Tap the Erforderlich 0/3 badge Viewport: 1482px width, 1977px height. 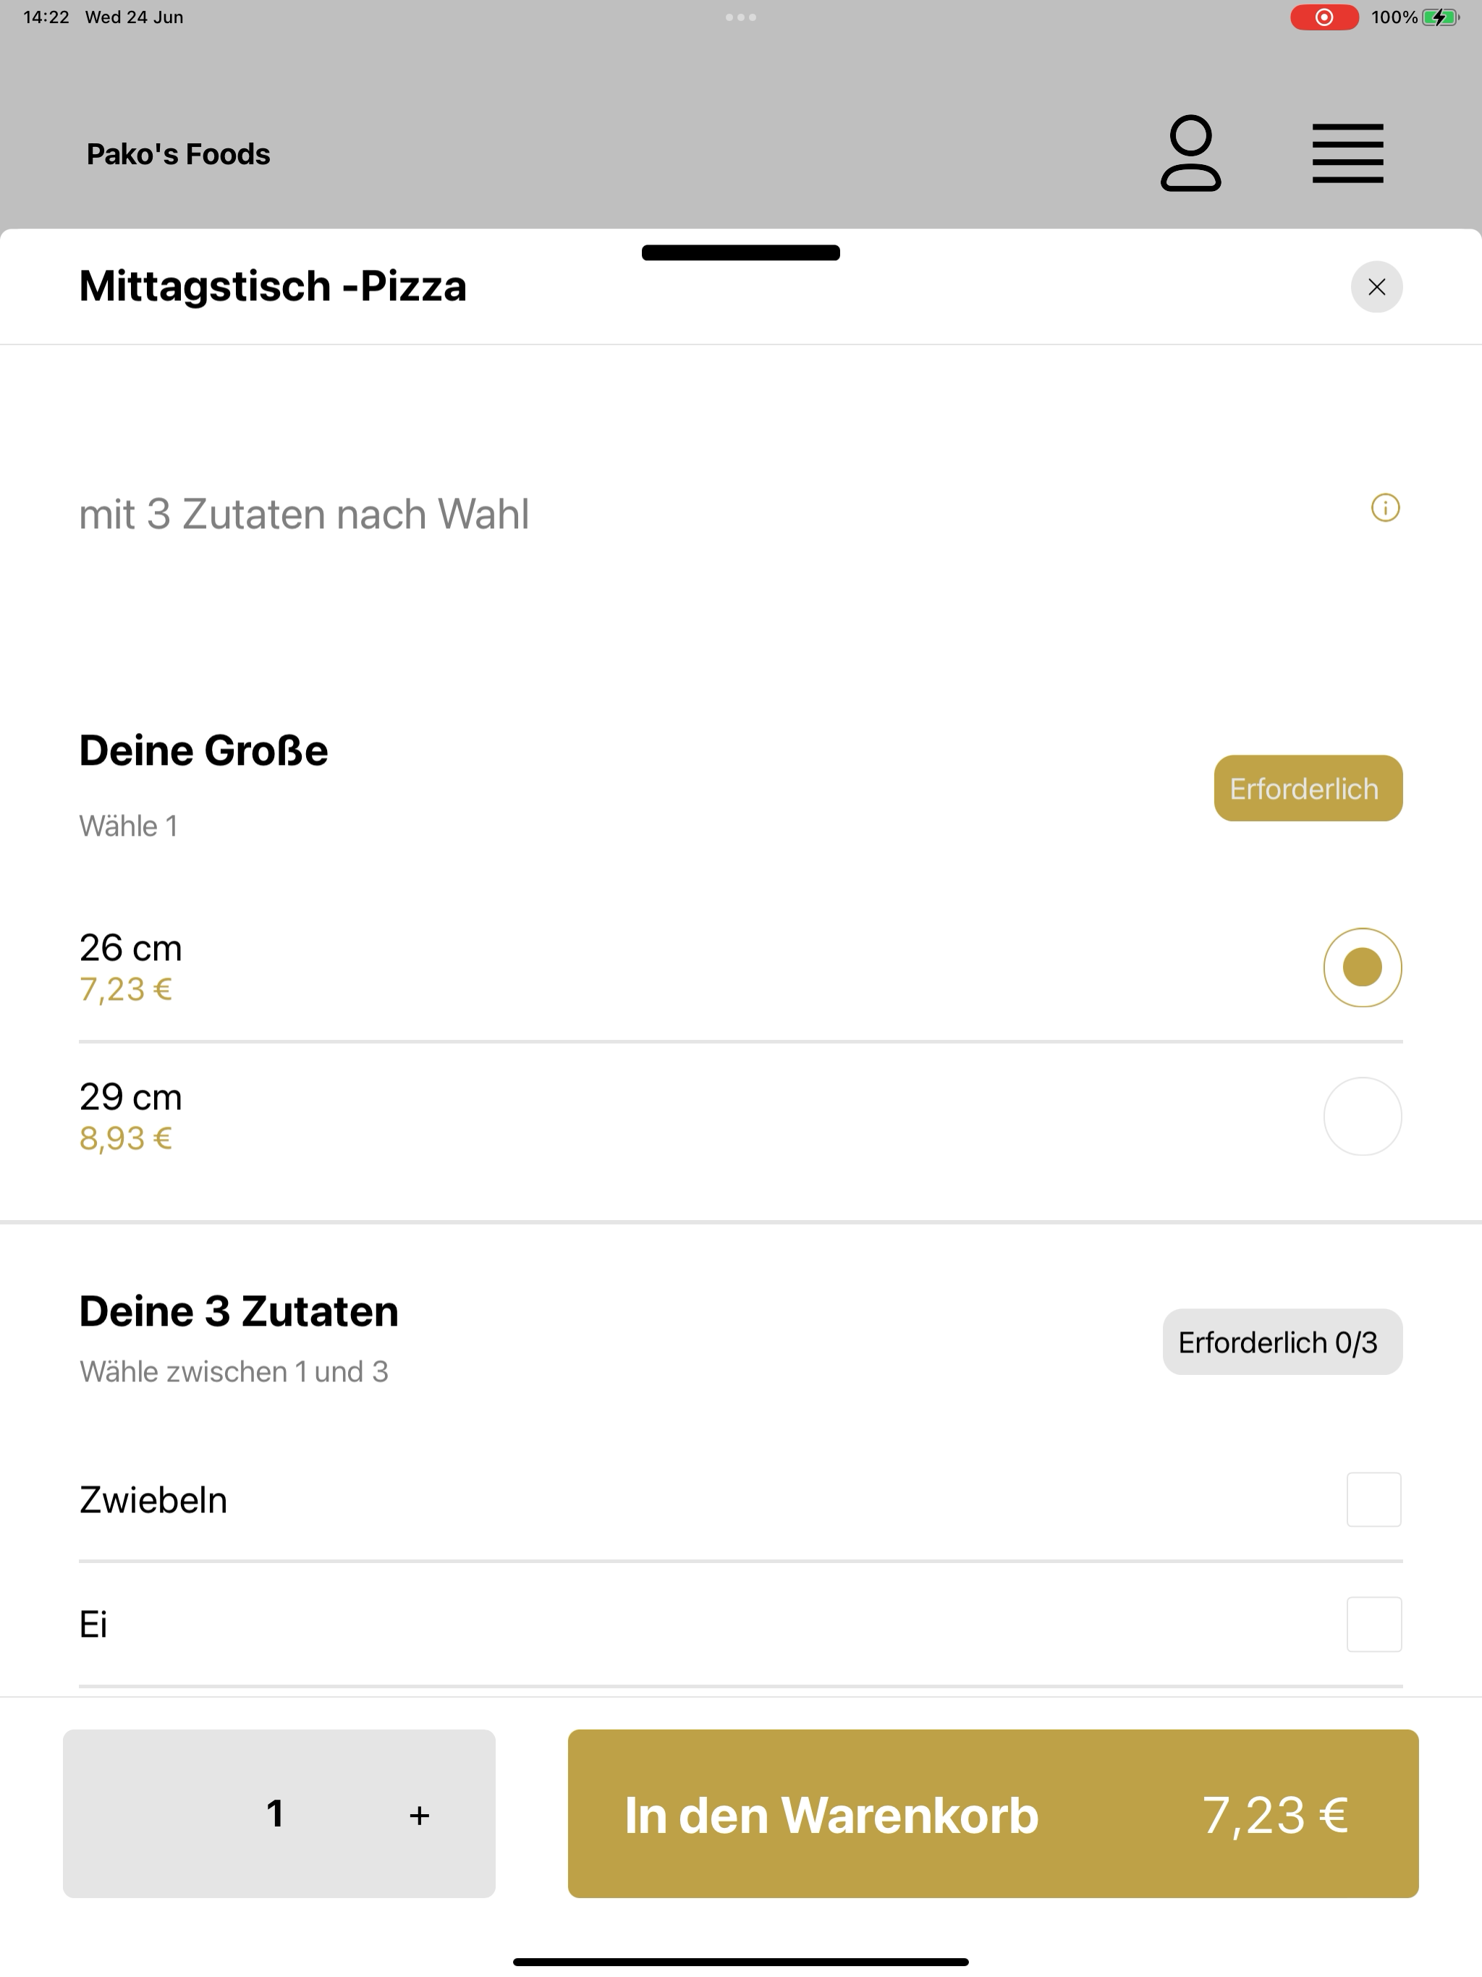[1282, 1342]
